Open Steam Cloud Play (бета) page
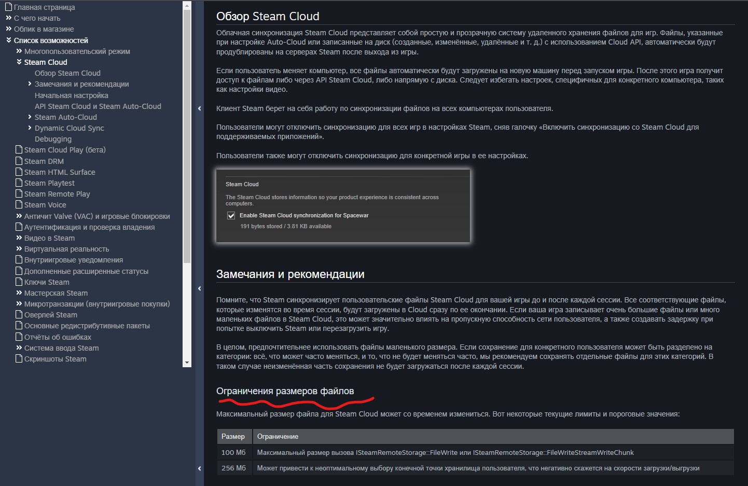The width and height of the screenshot is (748, 486). tap(65, 150)
